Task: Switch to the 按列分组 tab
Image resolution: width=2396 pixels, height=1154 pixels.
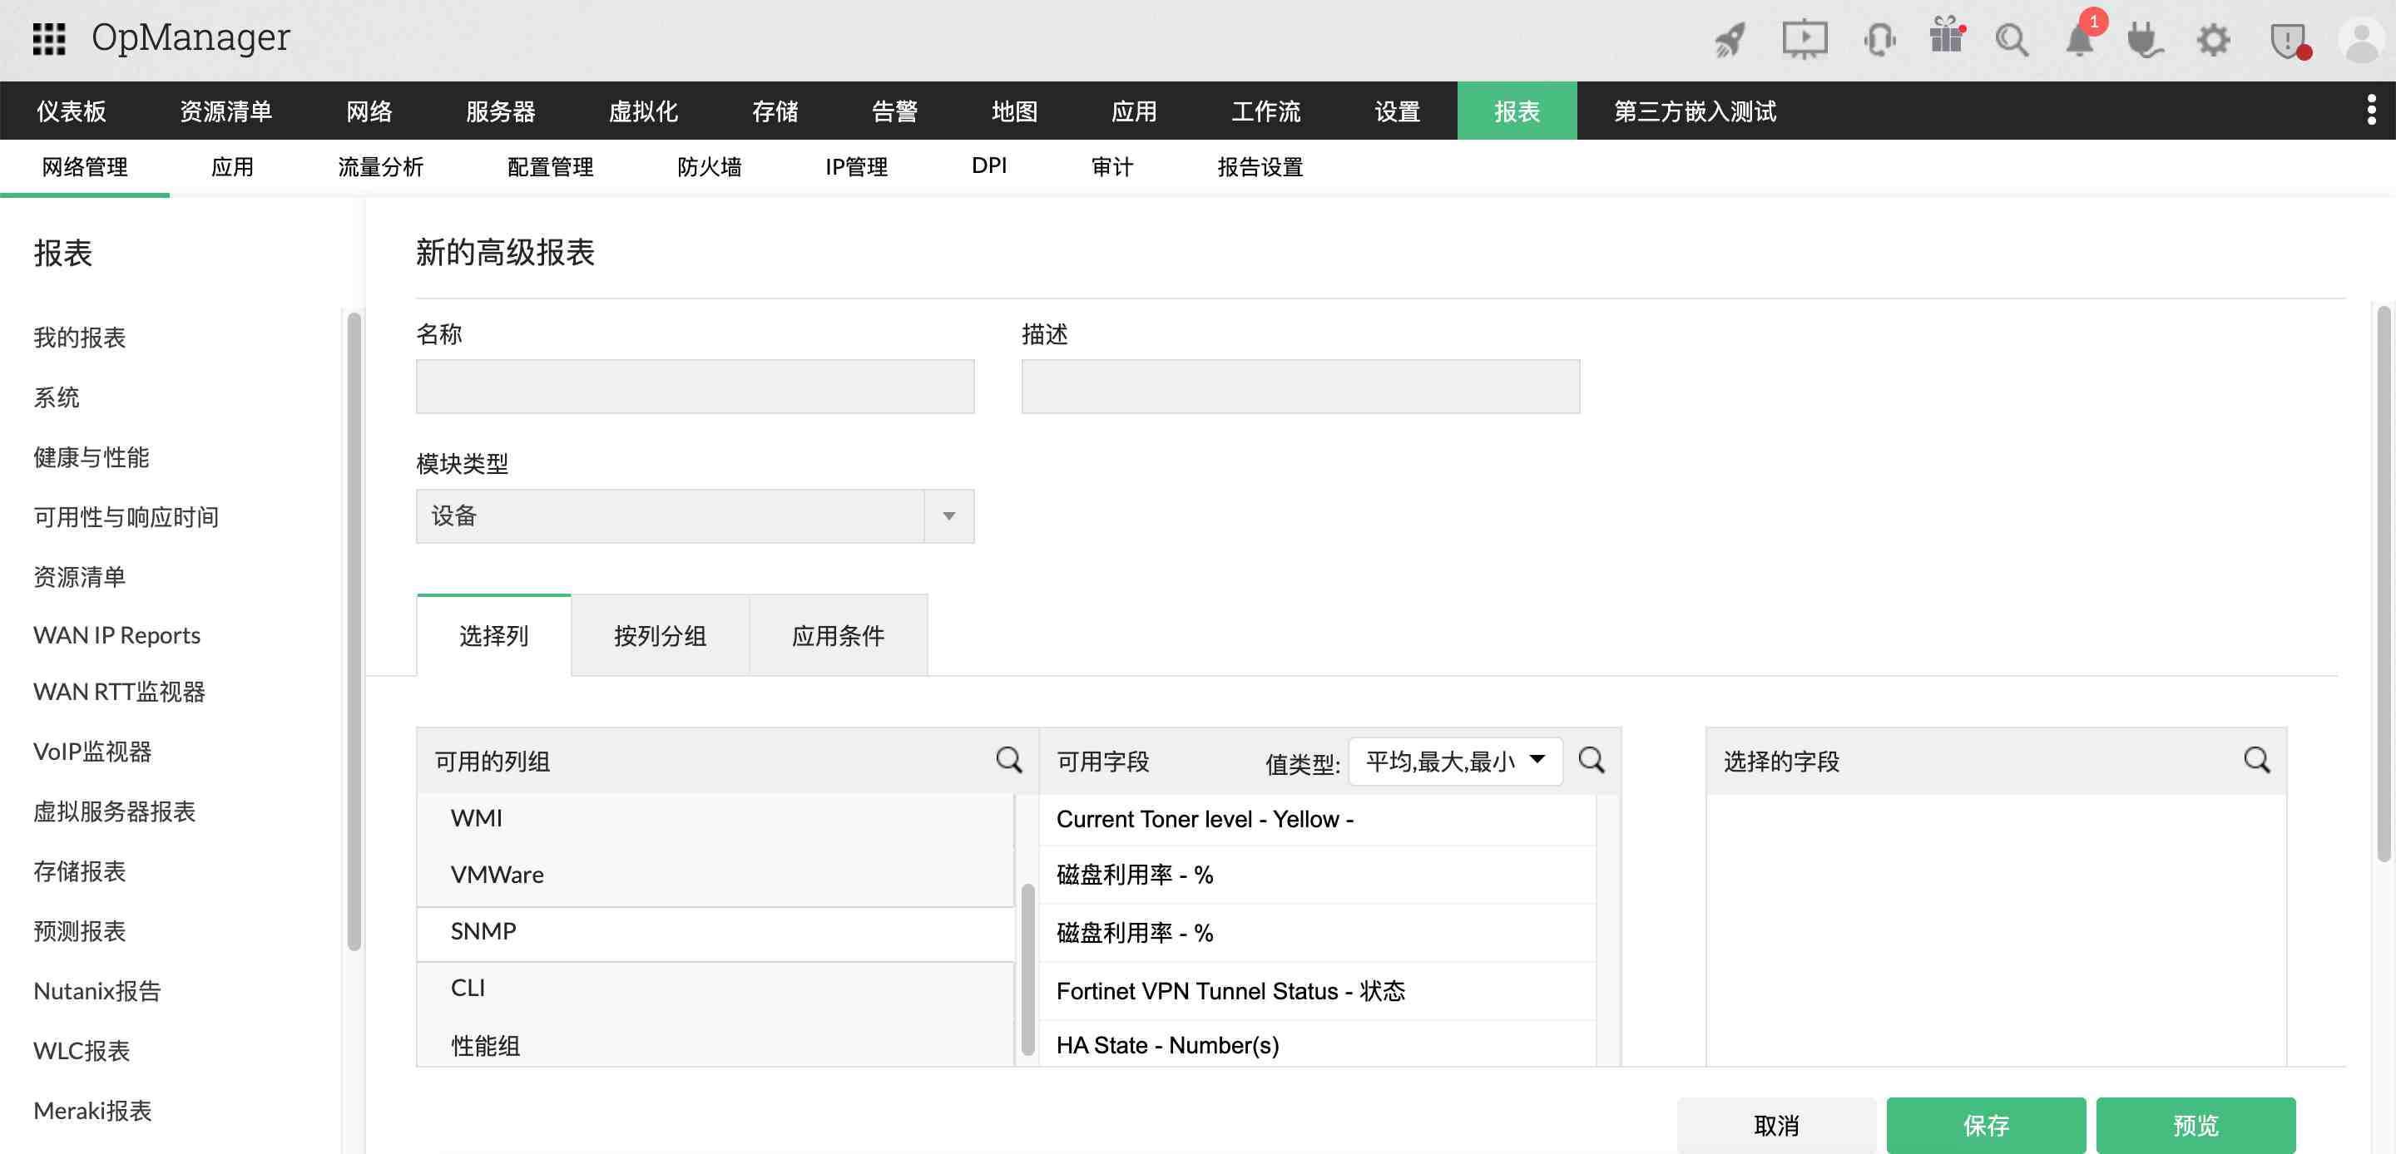Action: 661,635
